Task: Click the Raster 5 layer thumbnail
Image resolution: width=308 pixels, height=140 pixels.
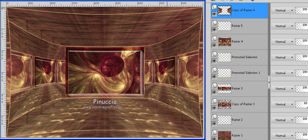Action: click(224, 26)
